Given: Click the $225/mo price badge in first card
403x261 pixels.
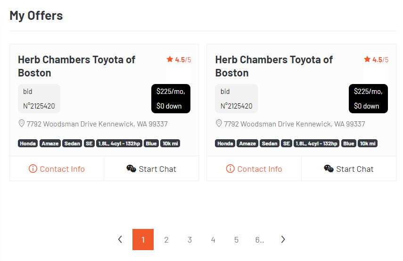Looking at the screenshot, I should point(171,99).
